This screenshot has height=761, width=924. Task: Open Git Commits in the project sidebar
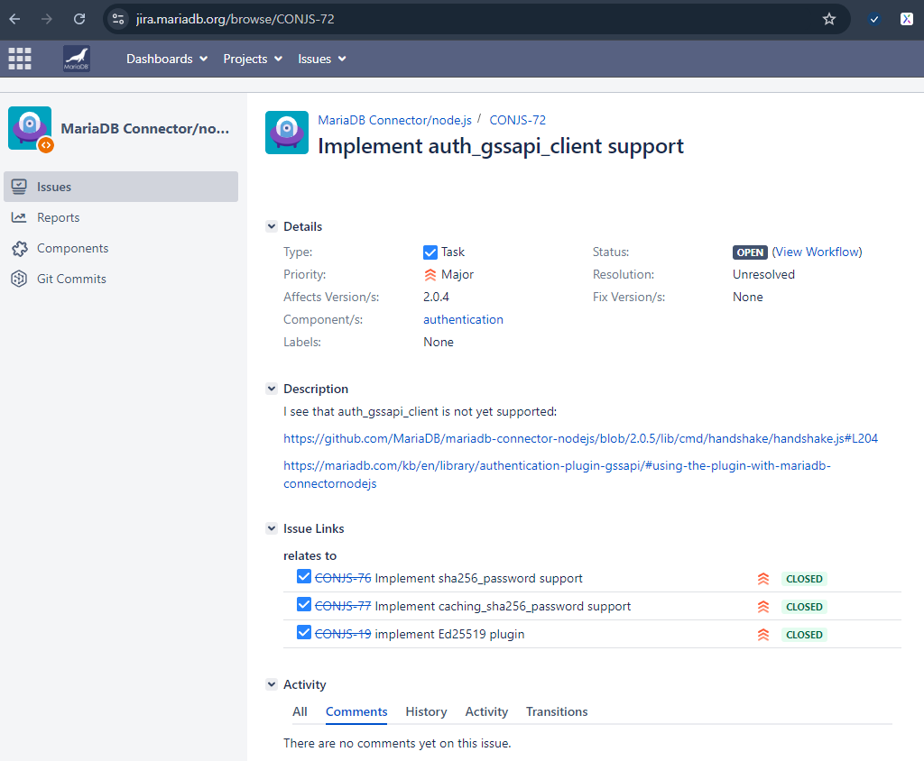[x=121, y=279]
